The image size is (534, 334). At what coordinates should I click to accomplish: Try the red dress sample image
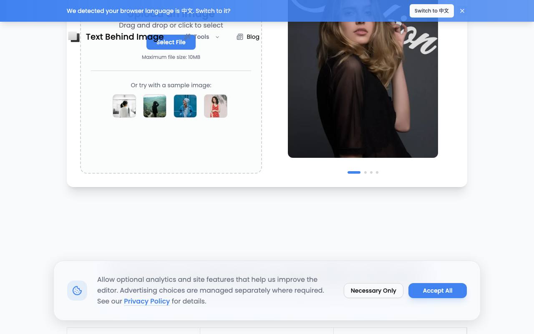tap(216, 106)
